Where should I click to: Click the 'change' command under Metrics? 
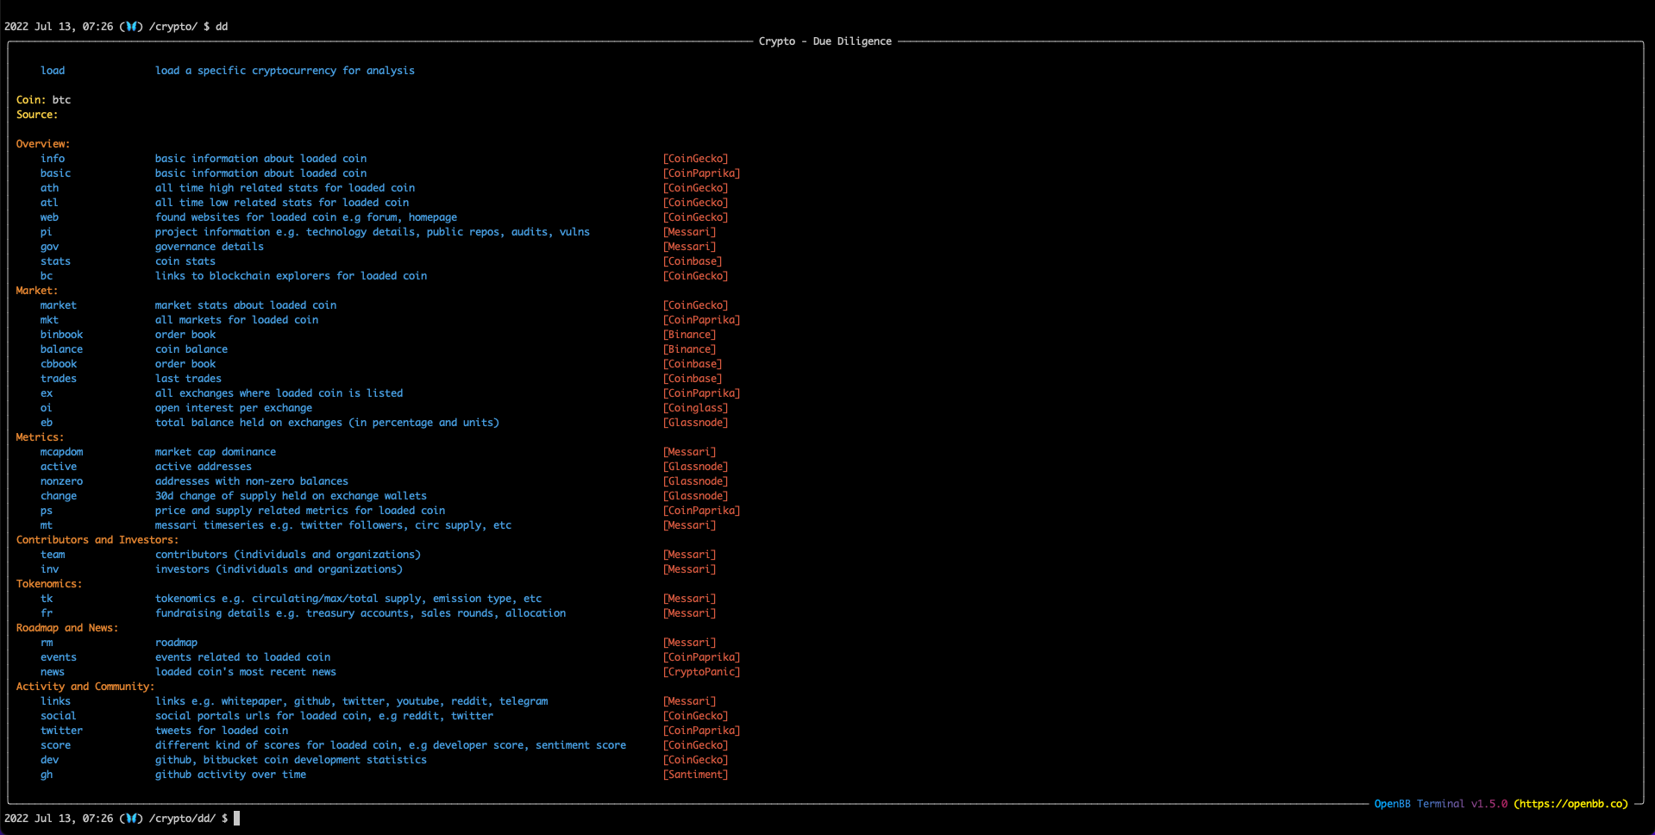pos(59,496)
